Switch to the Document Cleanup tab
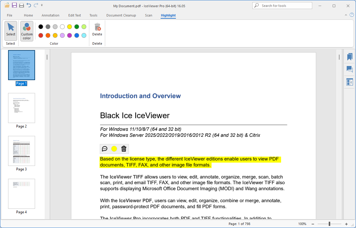Viewport: 356px width, 228px height. pos(121,15)
